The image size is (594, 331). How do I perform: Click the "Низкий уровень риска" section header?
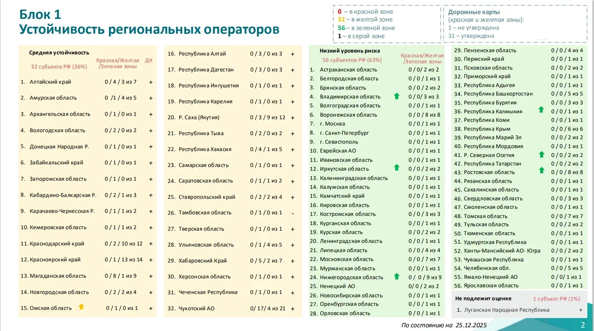pos(350,51)
